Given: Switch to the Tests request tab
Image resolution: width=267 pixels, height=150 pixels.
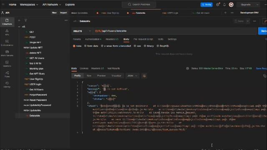Looking at the screenshot, I should (160, 39).
